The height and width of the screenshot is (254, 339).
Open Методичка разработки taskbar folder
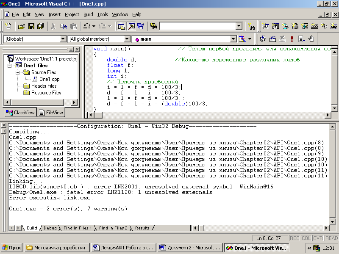(57, 248)
